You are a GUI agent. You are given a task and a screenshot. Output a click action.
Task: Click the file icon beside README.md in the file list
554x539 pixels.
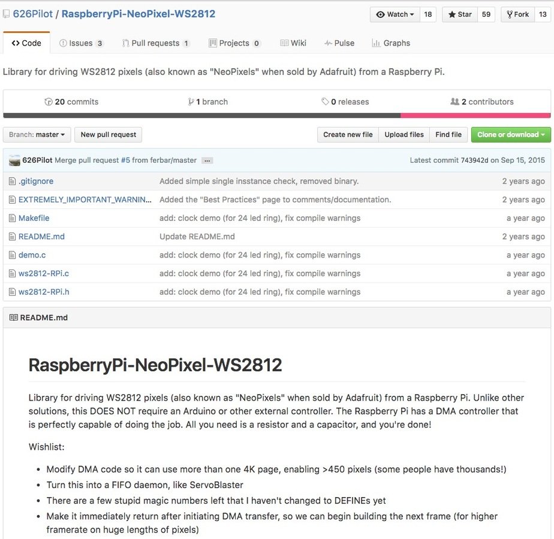[13, 237]
